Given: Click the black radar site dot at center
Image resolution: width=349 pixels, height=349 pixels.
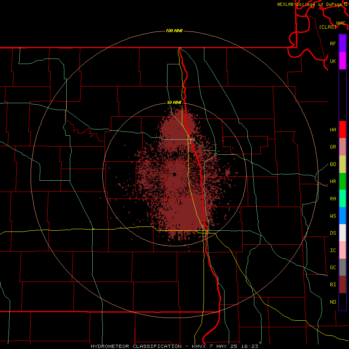Looking at the screenshot, I should pos(174,174).
